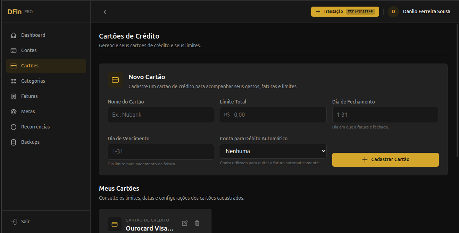
Task: Focus the Nome do Cartão input field
Action: tap(161, 115)
